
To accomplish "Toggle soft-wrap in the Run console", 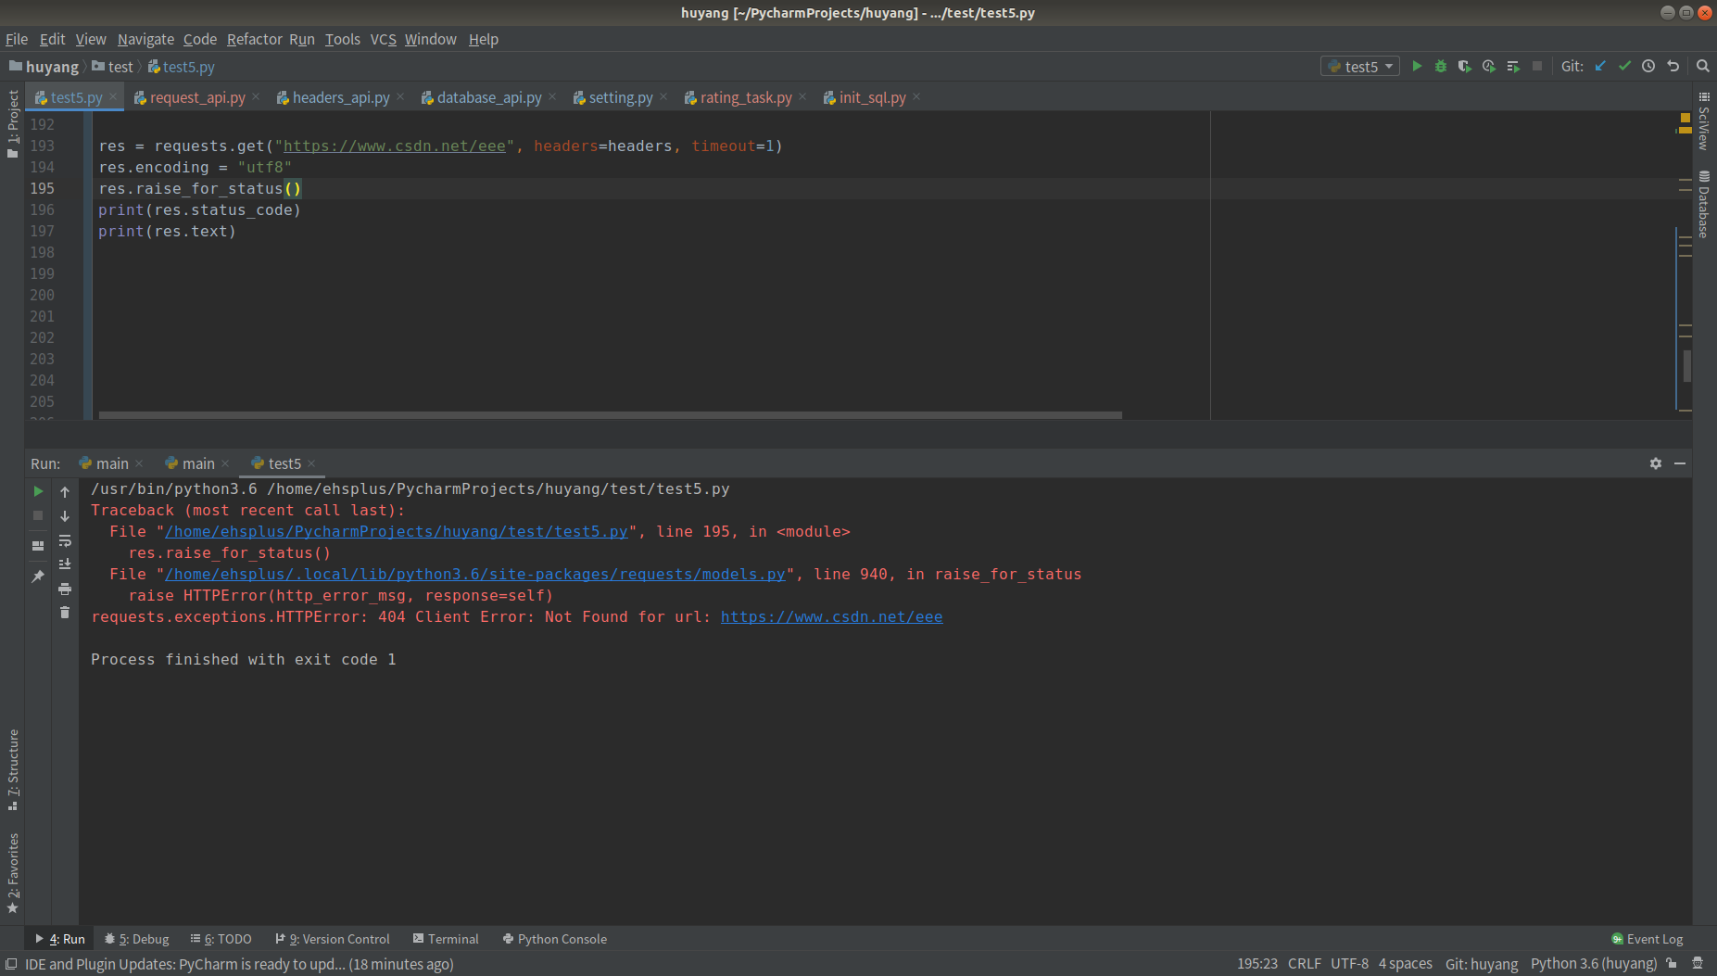I will click(x=65, y=540).
